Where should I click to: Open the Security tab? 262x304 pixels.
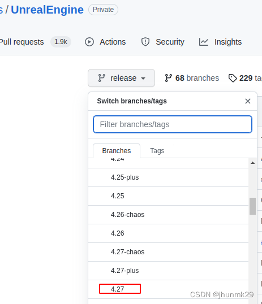click(x=170, y=42)
